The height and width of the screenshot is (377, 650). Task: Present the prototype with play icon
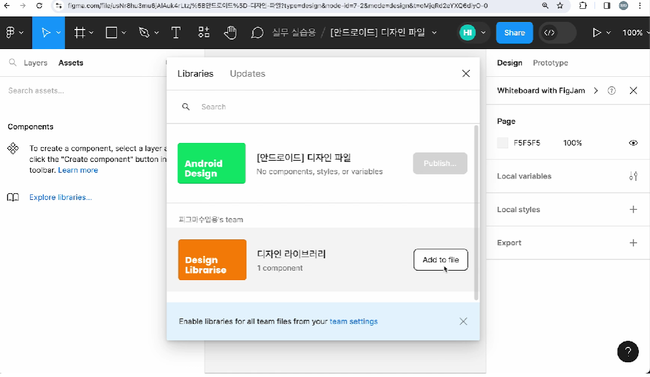(x=597, y=32)
